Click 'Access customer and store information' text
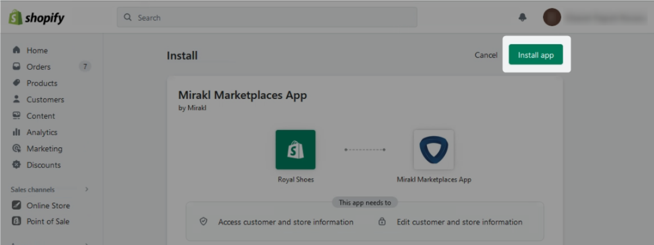The width and height of the screenshot is (654, 245). tap(286, 222)
